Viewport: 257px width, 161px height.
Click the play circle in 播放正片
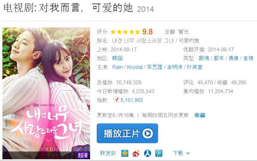pyautogui.click(x=148, y=133)
